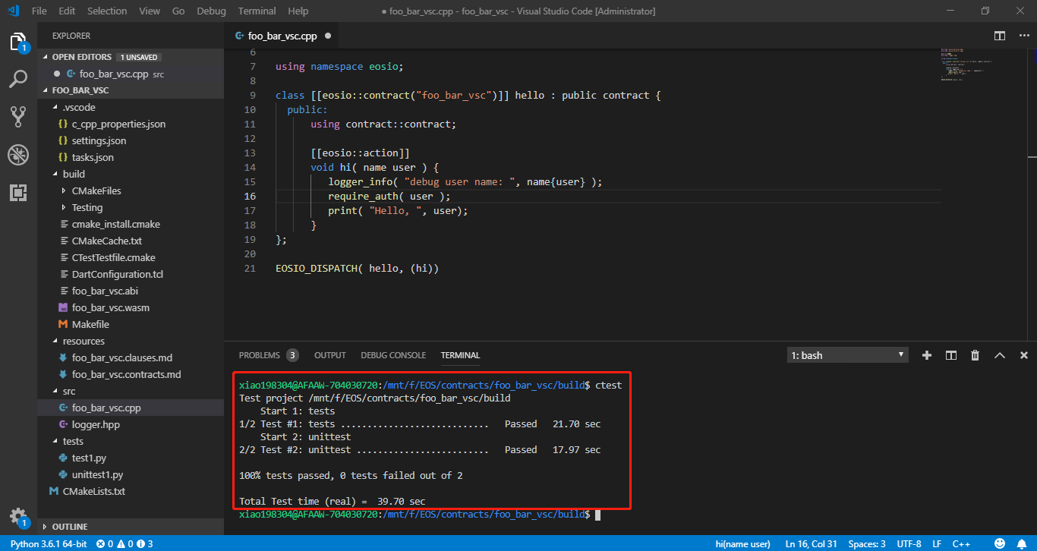This screenshot has height=551, width=1037.
Task: Open the Extensions view in activity bar
Action: [18, 193]
